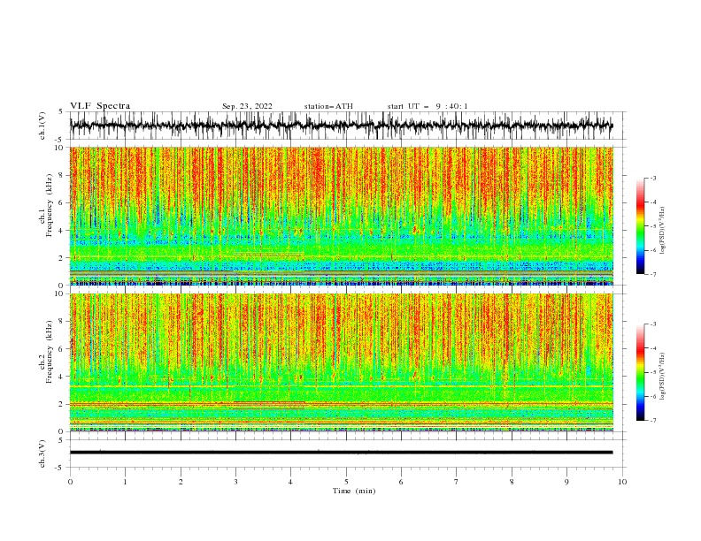Click the time axis tick '10'

[x=622, y=482]
